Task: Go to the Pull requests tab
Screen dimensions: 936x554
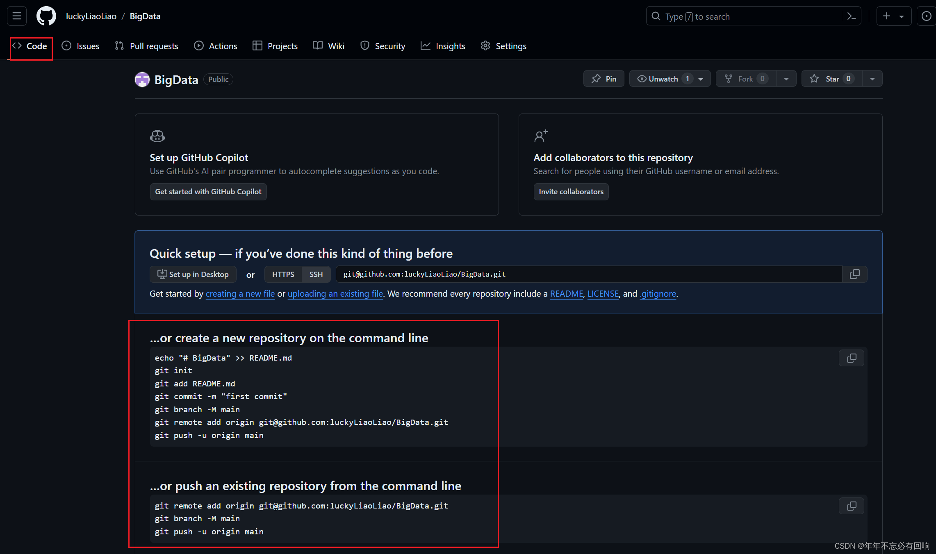Action: (146, 46)
